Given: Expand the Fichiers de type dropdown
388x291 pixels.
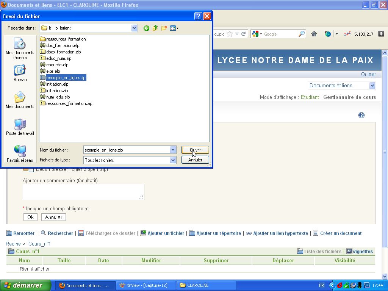Looking at the screenshot, I should click(x=173, y=160).
